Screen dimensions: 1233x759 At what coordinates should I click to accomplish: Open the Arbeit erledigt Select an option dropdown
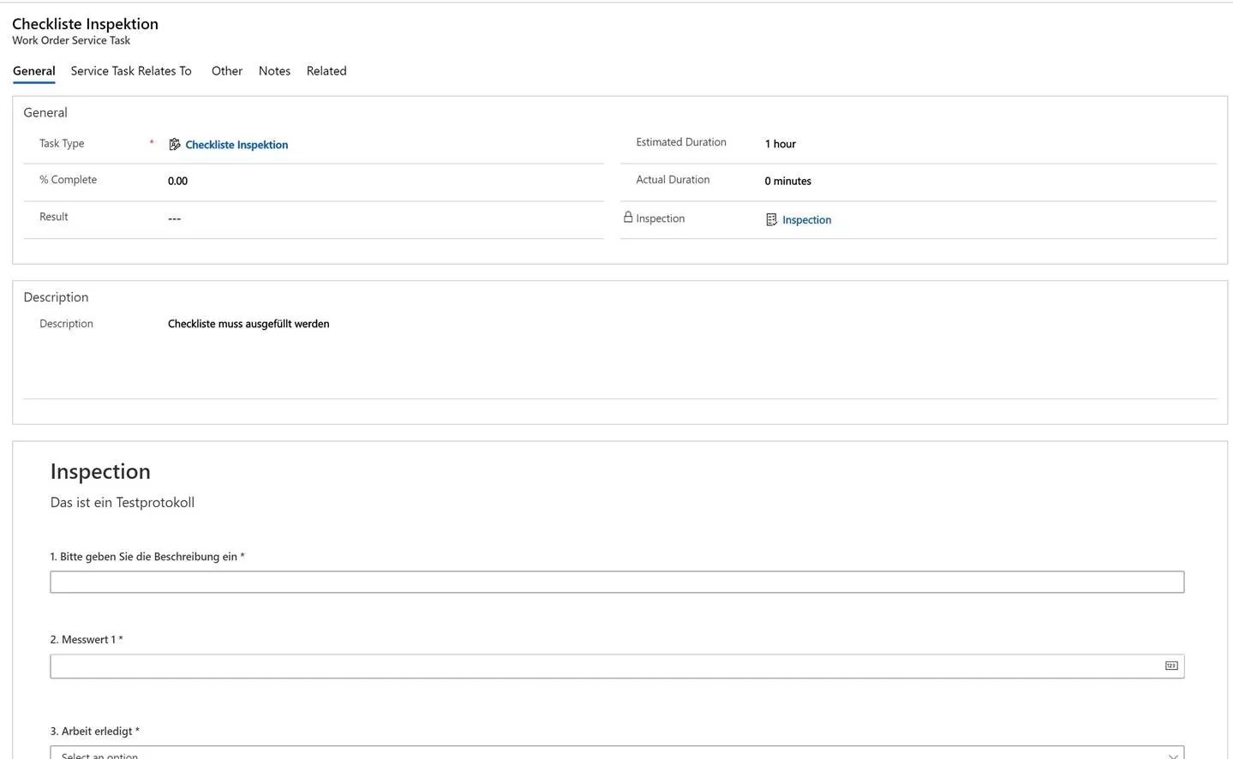[x=600, y=754]
